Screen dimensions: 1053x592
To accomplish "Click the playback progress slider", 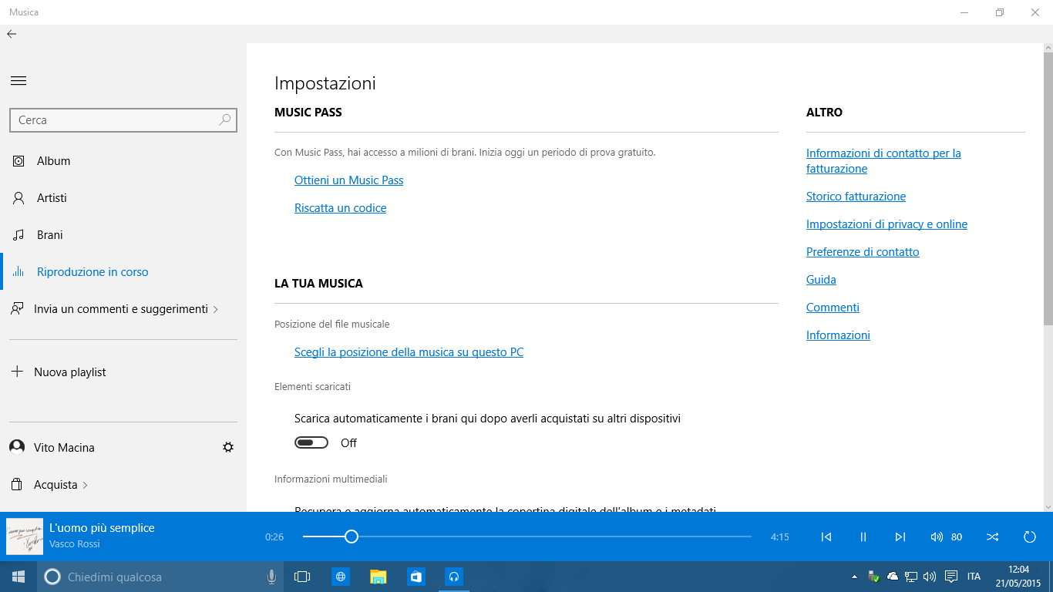I will pos(527,536).
